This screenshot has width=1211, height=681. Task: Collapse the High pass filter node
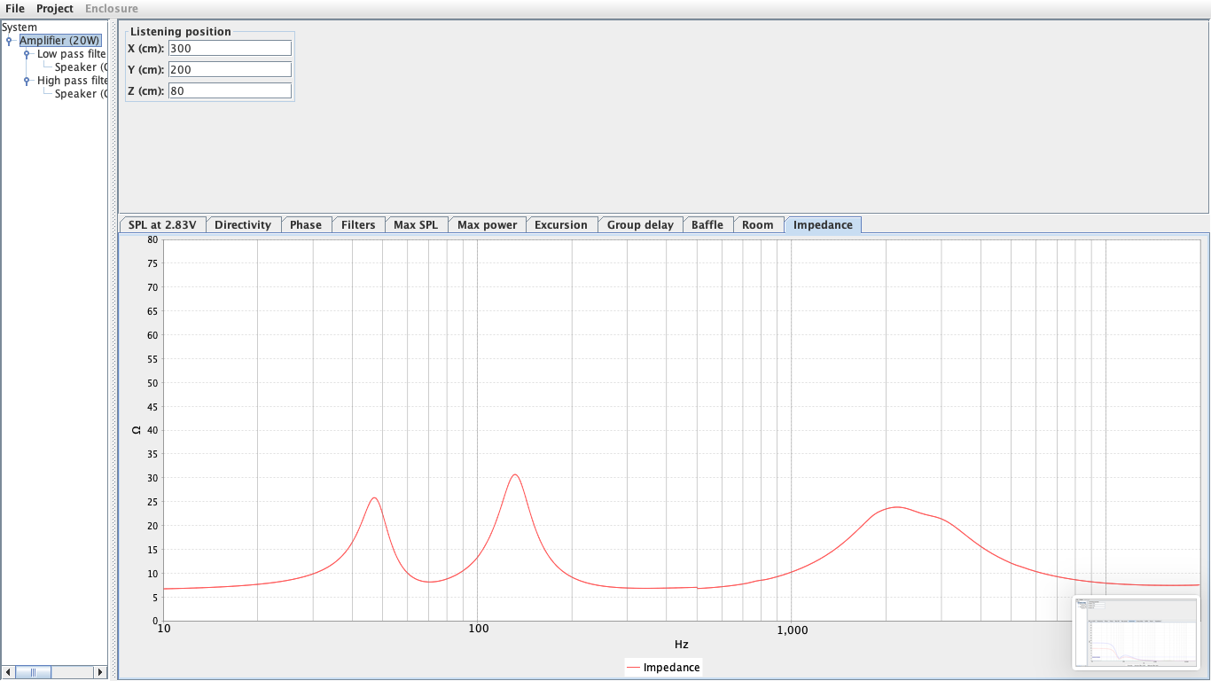(25, 80)
